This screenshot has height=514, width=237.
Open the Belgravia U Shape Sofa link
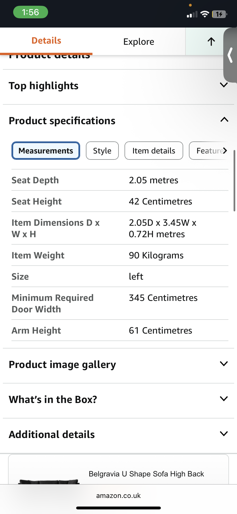(146, 474)
